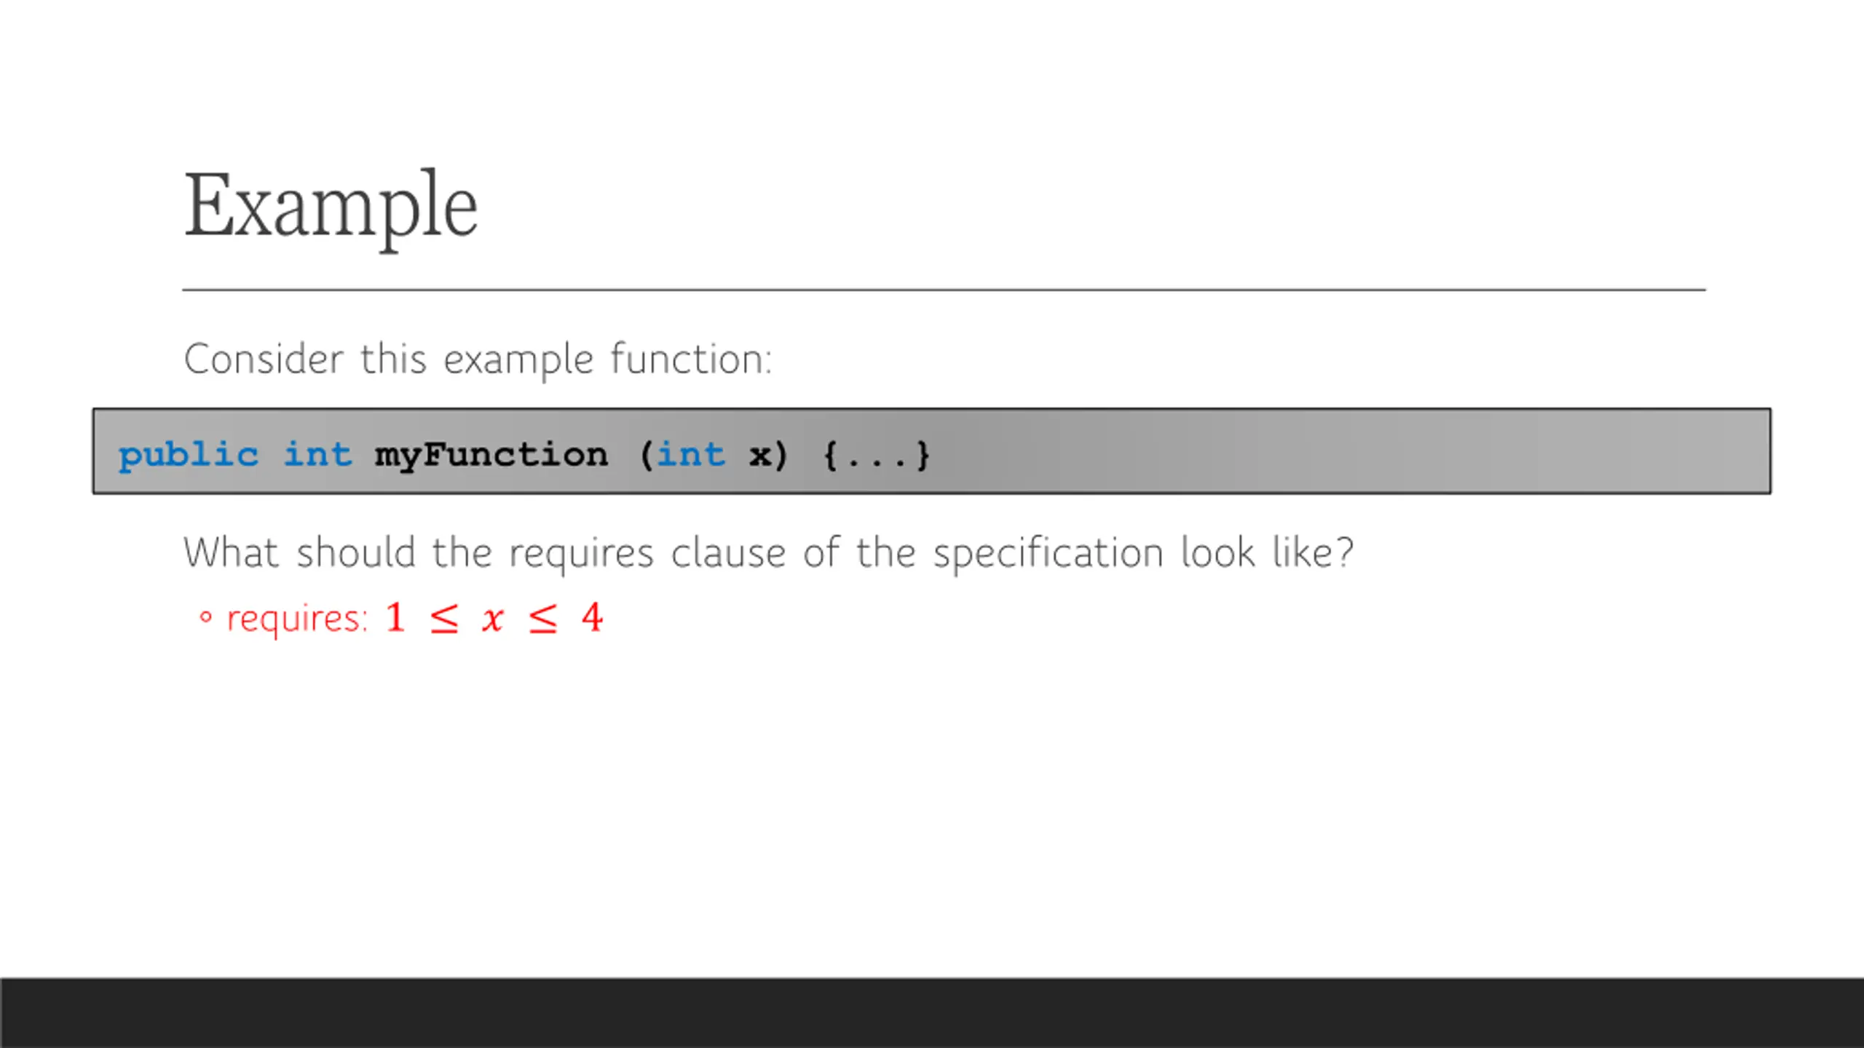
Task: Click the "public" keyword in the code box
Action: coord(189,456)
